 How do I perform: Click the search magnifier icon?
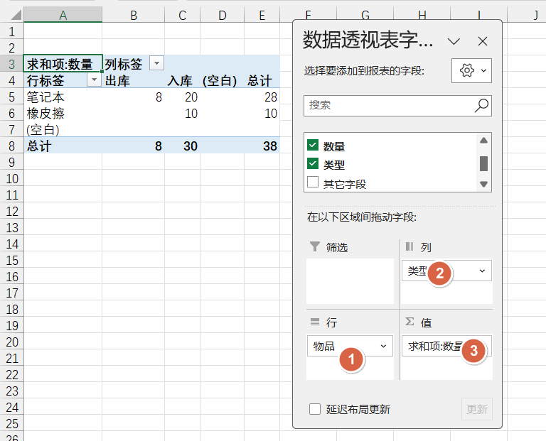click(x=481, y=105)
